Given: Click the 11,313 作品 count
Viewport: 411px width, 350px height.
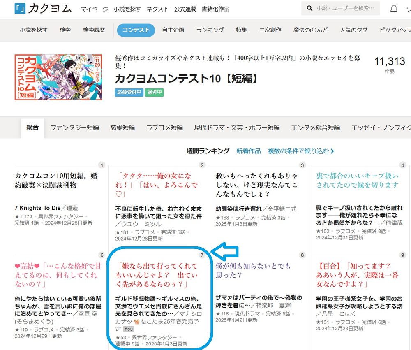Looking at the screenshot, I should tap(390, 65).
